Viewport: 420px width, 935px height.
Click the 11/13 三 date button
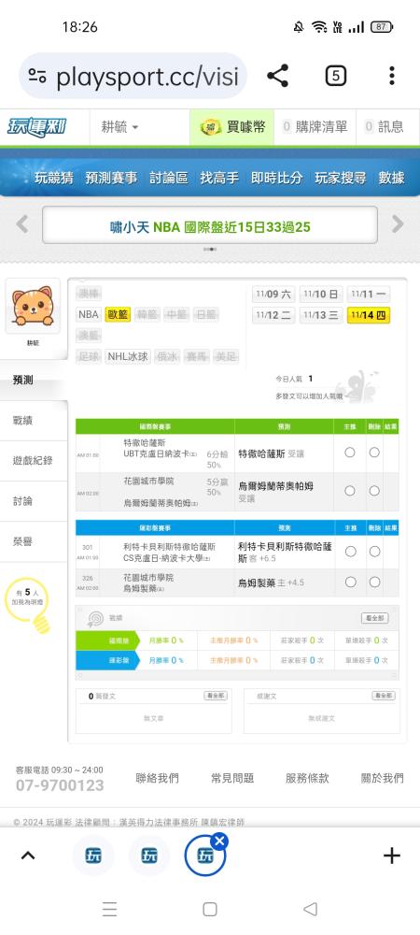[321, 315]
